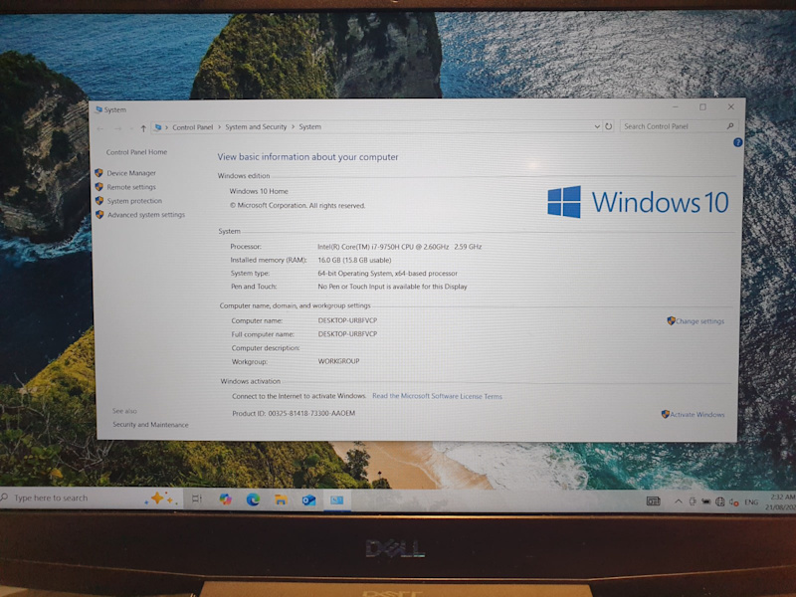Select the System and Security breadcrumb
This screenshot has width=796, height=597.
coord(256,127)
